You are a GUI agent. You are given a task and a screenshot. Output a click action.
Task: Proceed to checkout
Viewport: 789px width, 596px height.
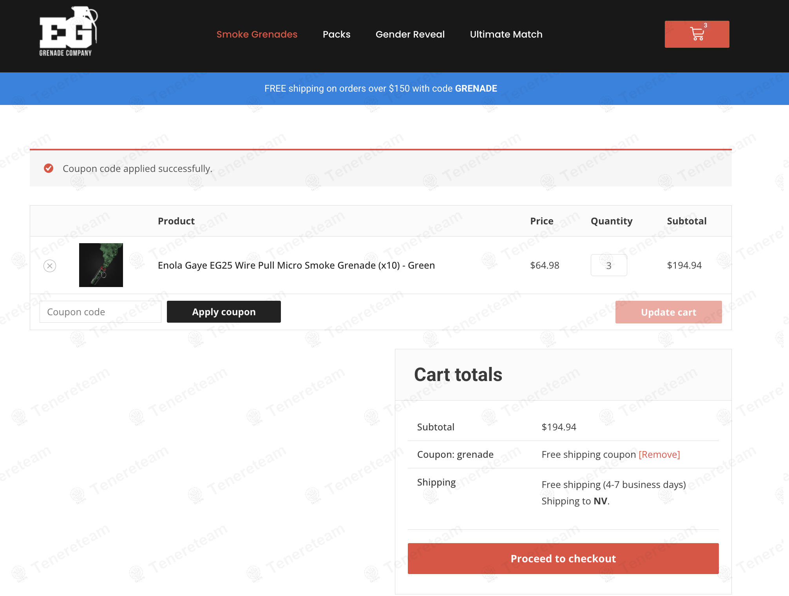pos(563,558)
